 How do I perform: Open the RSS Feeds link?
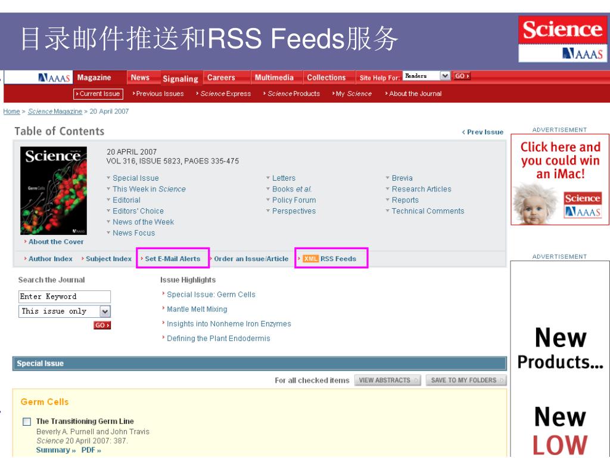(338, 259)
